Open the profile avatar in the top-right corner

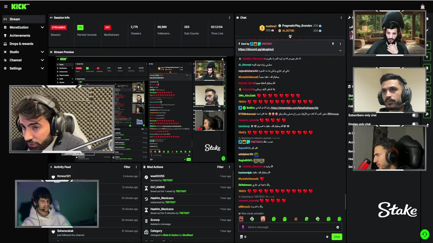[423, 6]
